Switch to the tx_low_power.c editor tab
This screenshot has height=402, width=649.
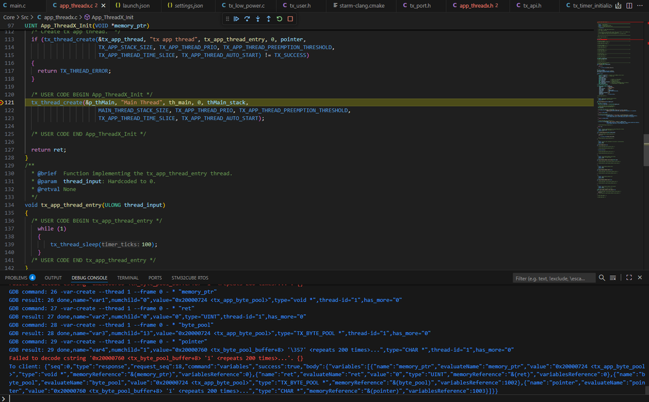point(241,5)
